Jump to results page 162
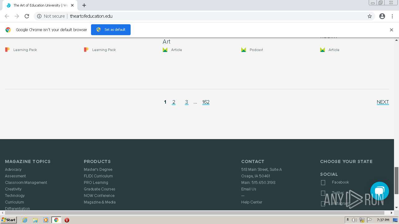399x224 pixels. pos(206,102)
